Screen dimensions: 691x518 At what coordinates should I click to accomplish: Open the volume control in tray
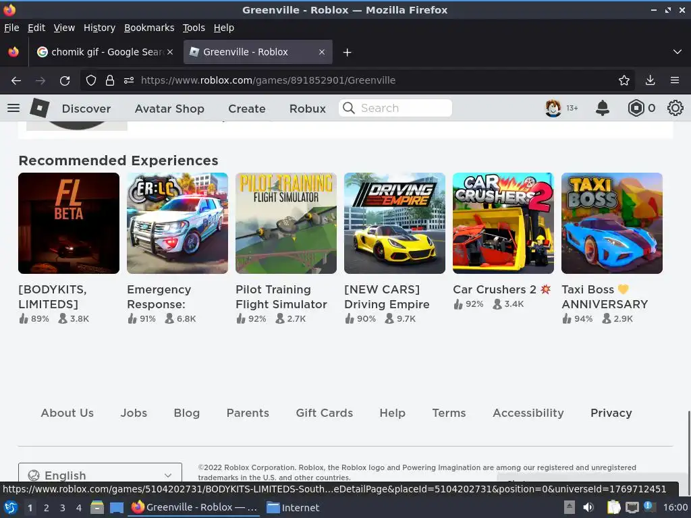pos(588,507)
